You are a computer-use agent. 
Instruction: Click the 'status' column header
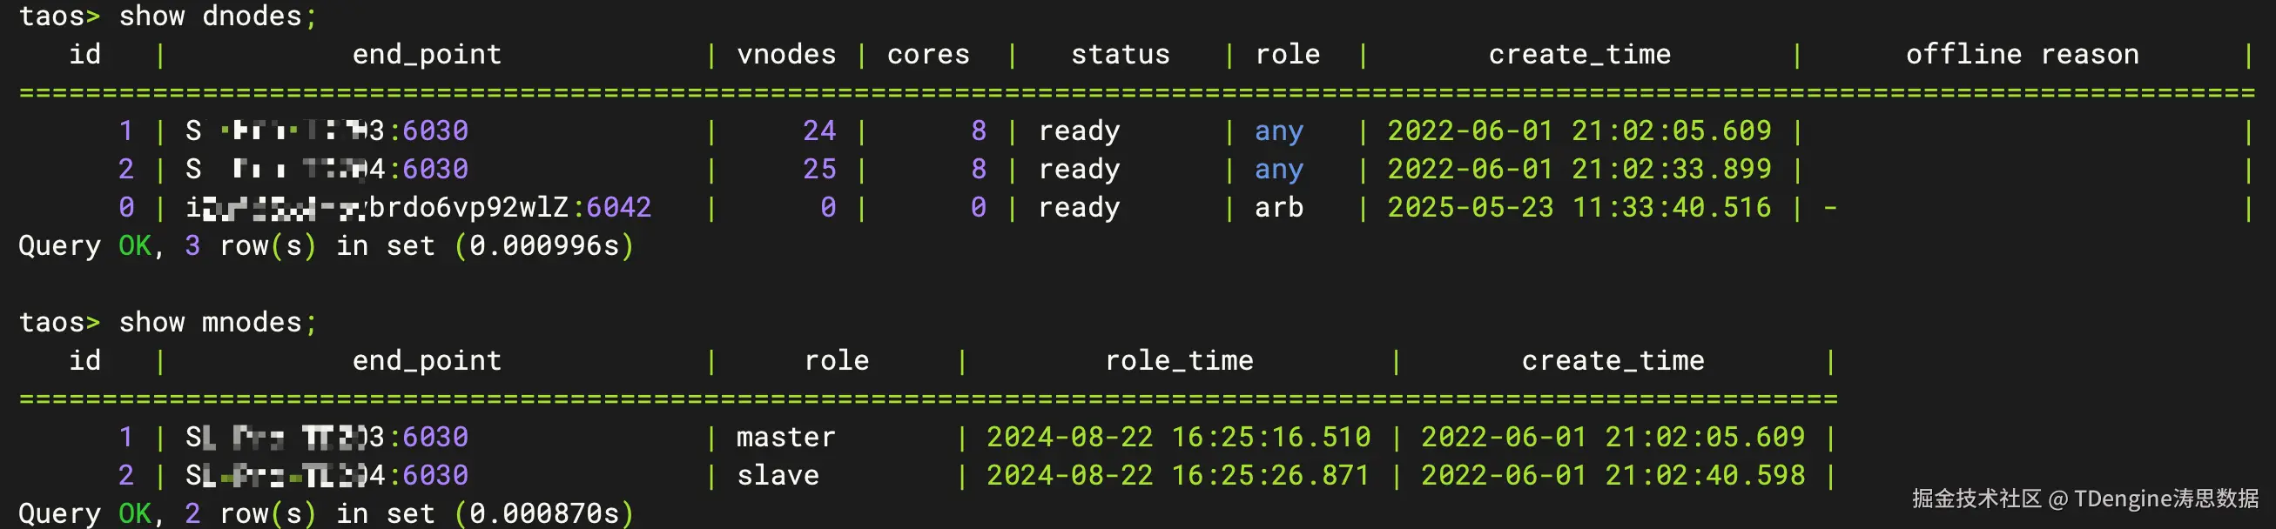tap(1120, 55)
